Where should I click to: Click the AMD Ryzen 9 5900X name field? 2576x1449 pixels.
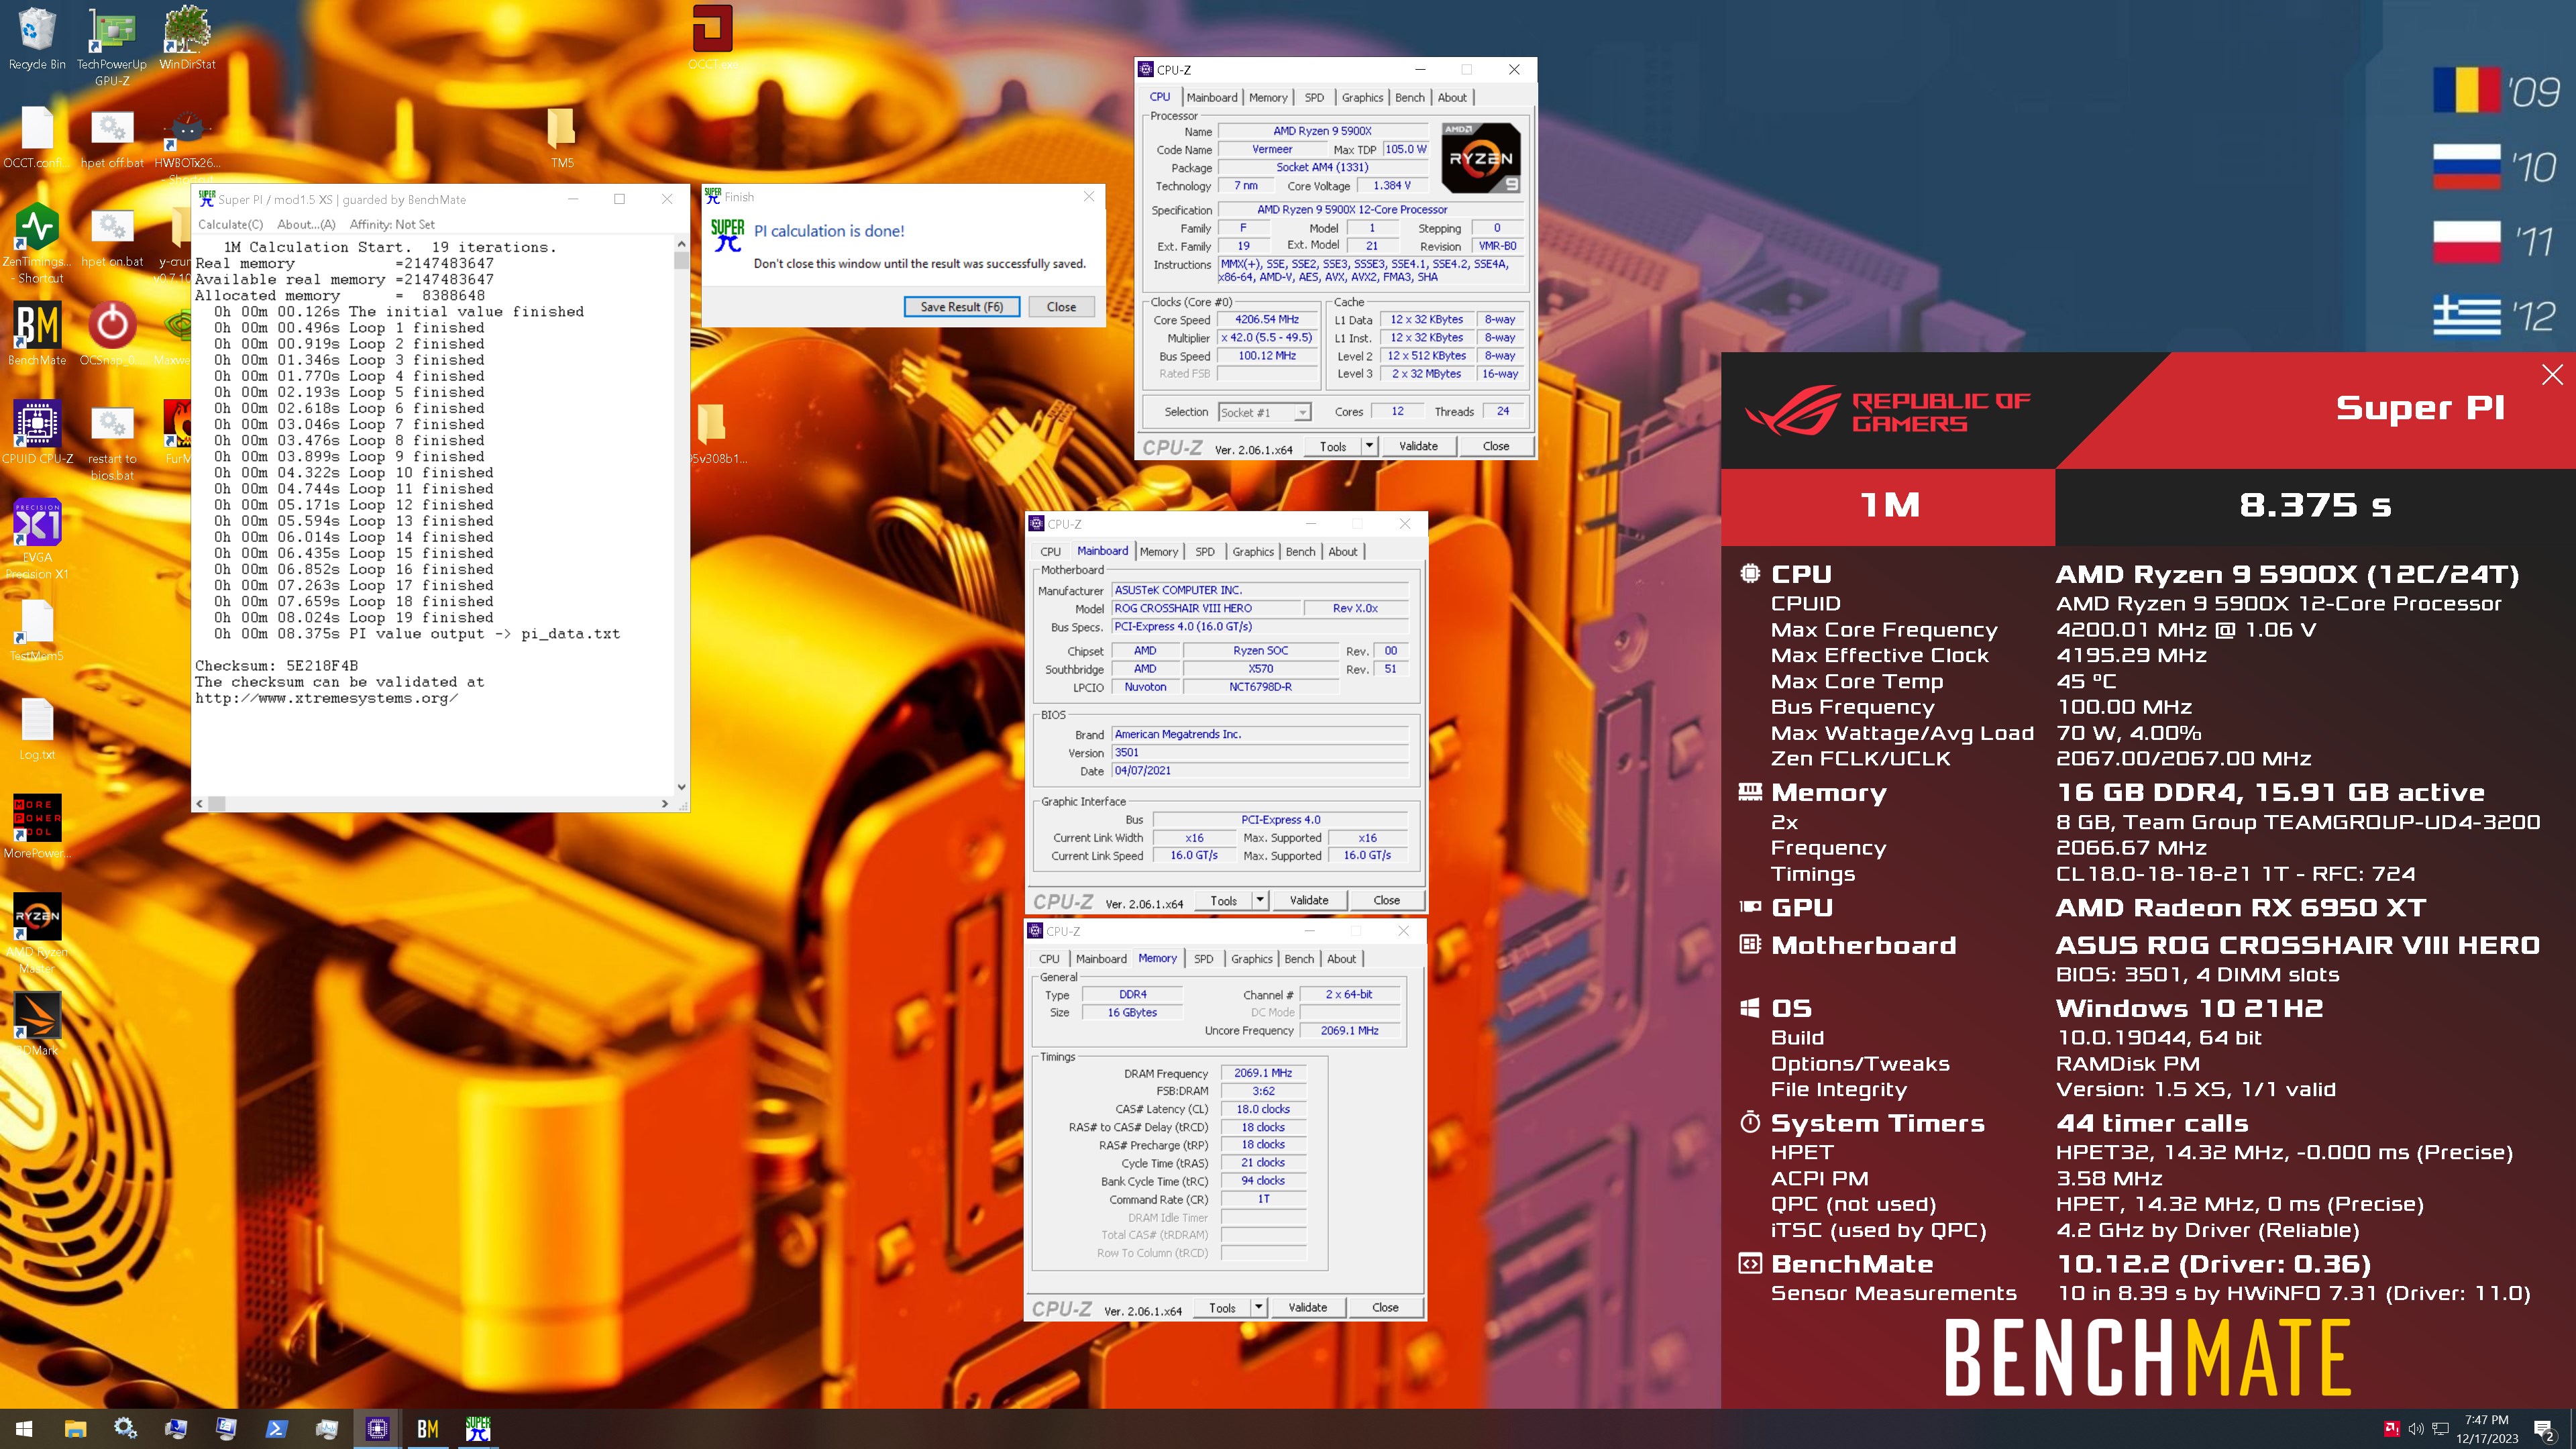[x=1322, y=131]
